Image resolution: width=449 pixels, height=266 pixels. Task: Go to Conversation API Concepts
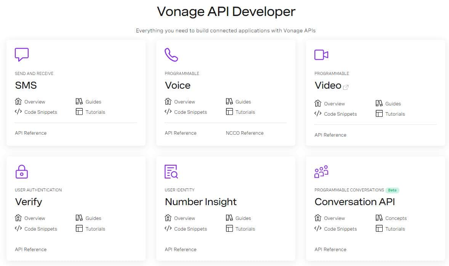click(x=396, y=218)
